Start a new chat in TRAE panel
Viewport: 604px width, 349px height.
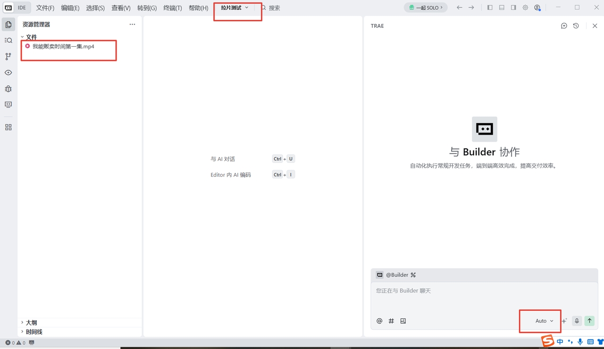[x=564, y=26]
